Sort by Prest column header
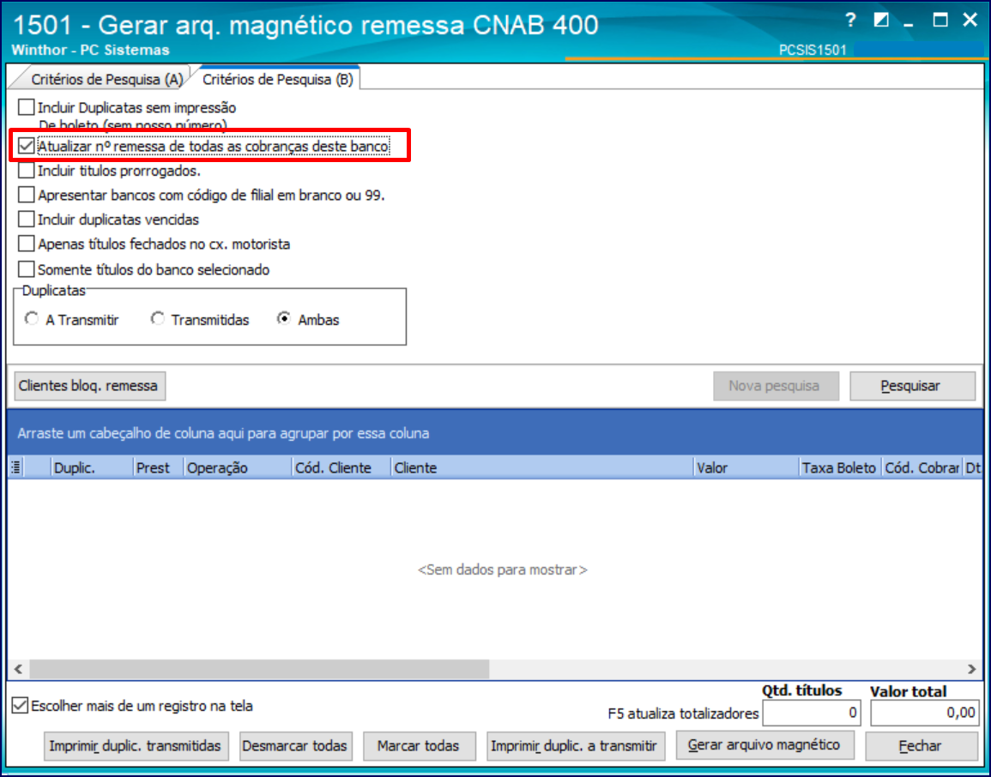This screenshot has height=777, width=991. [158, 467]
